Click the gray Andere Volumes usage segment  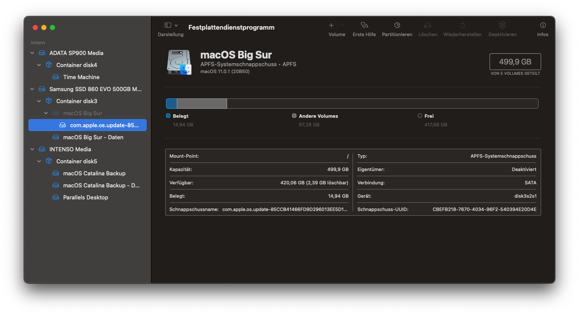point(201,104)
